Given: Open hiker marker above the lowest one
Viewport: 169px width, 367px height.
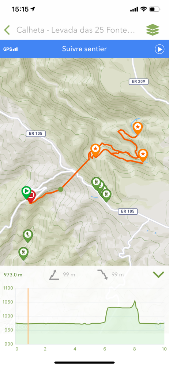Looking at the screenshot, I should pyautogui.click(x=28, y=236).
